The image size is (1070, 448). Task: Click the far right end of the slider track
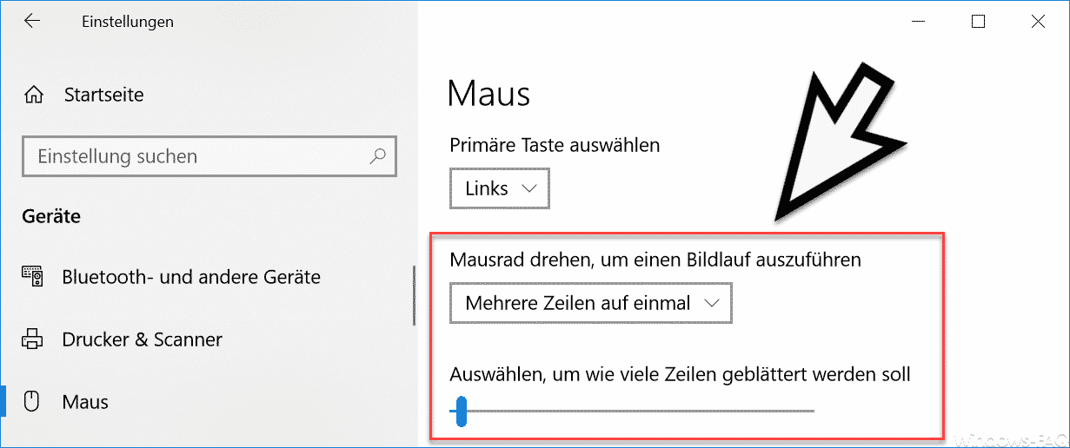point(812,411)
